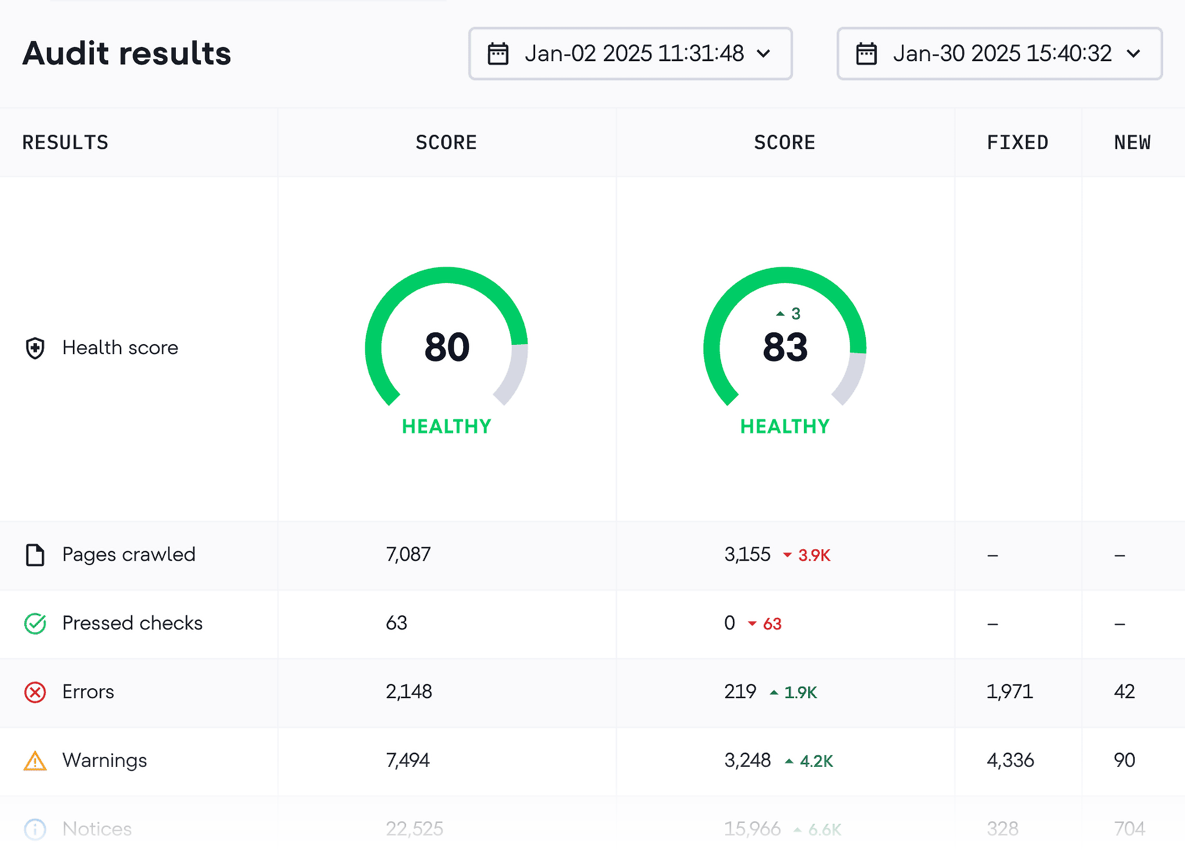Click the health score gauge showing 83
The width and height of the screenshot is (1185, 864).
(x=784, y=337)
